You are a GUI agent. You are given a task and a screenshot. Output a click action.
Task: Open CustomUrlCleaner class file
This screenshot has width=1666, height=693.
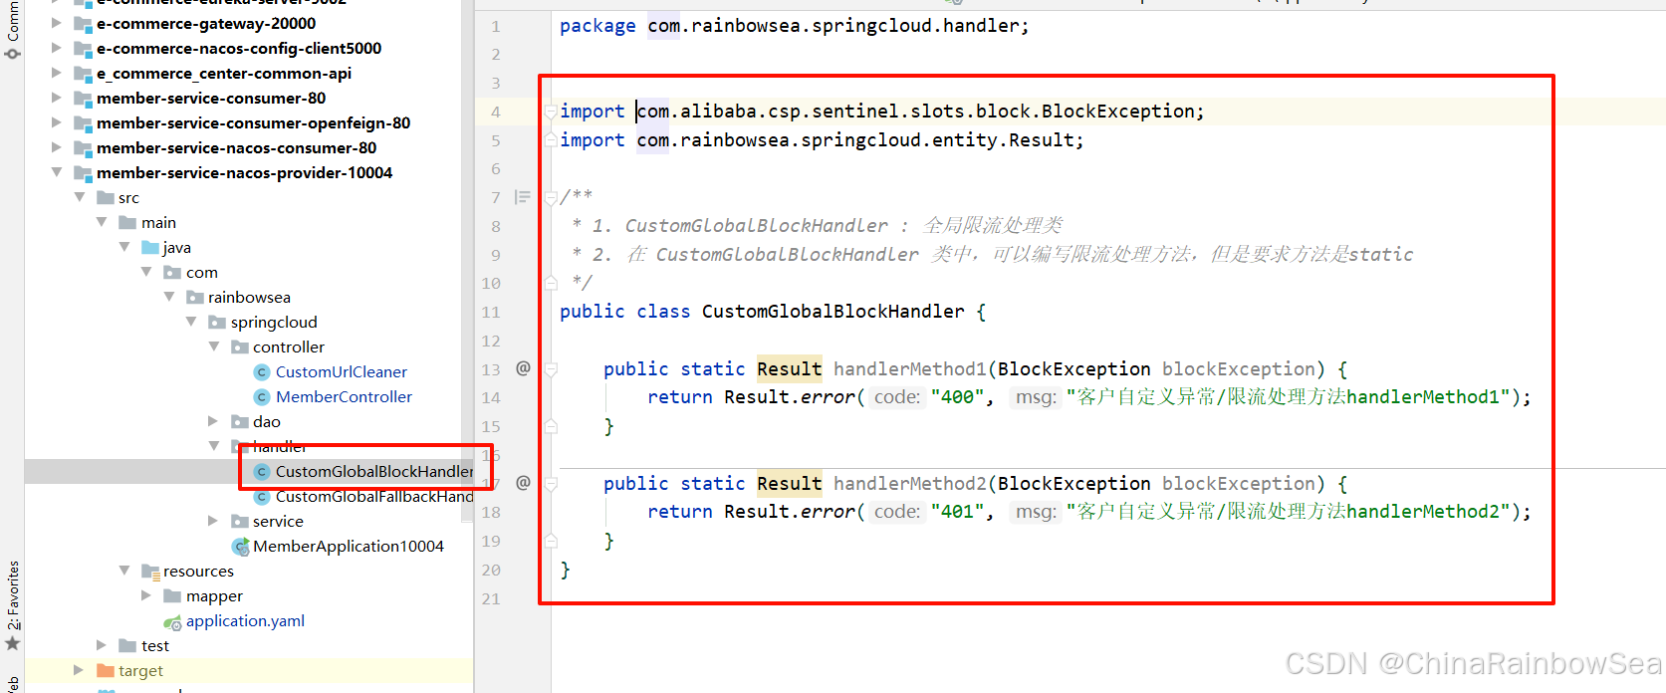coord(341,371)
